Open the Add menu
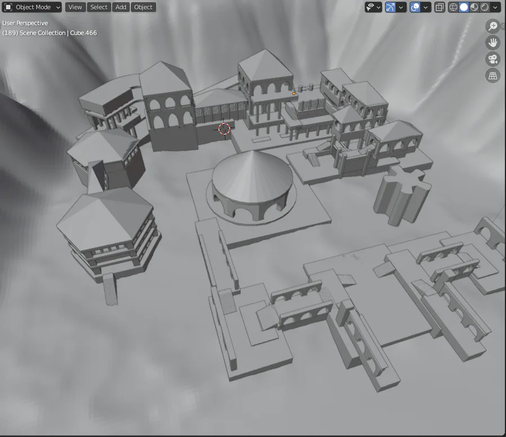Screen dimensions: 506x437 click(x=121, y=7)
